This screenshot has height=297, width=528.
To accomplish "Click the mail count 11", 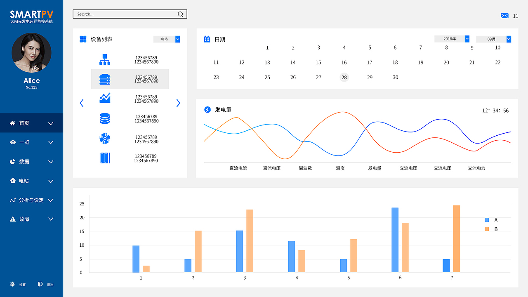I will point(516,16).
